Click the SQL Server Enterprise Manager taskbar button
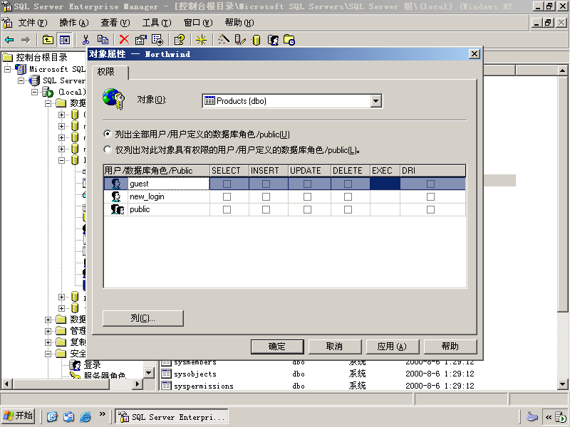 pos(172,416)
